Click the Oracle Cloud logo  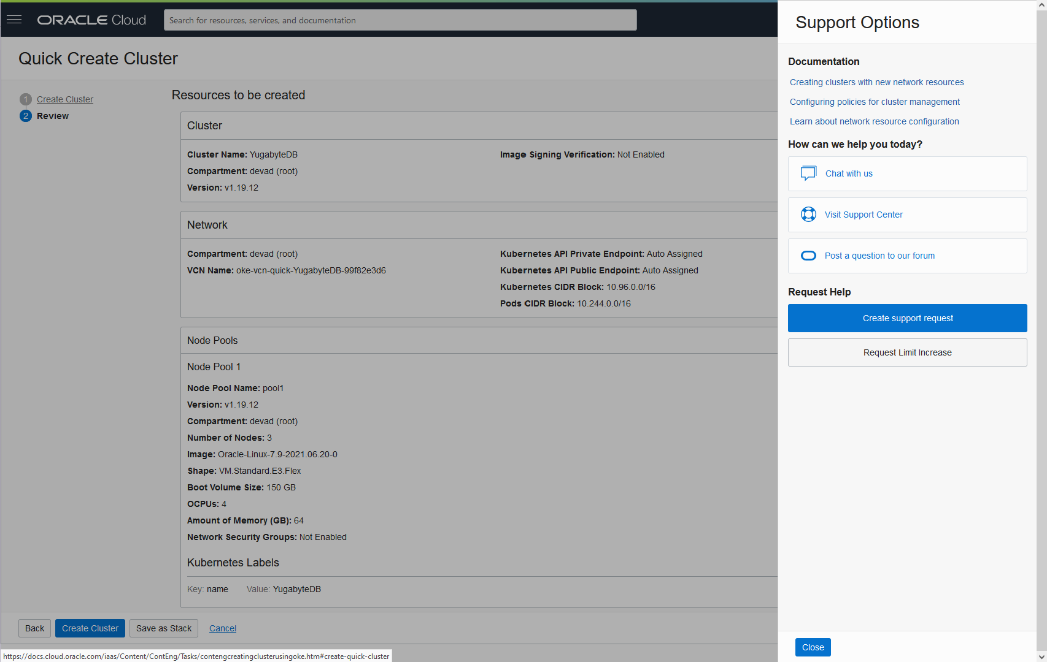tap(91, 19)
